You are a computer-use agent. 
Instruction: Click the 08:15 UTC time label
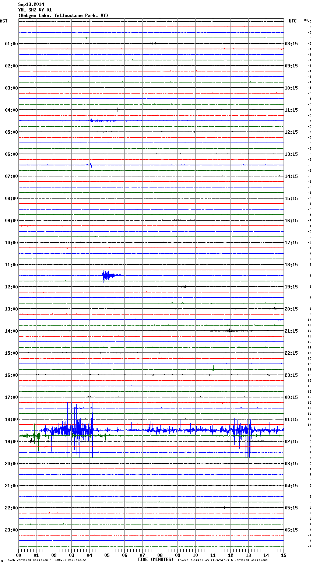(x=291, y=44)
